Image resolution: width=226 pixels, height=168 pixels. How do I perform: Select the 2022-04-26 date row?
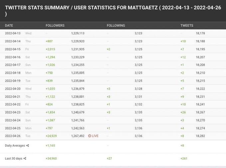[x=13, y=136]
